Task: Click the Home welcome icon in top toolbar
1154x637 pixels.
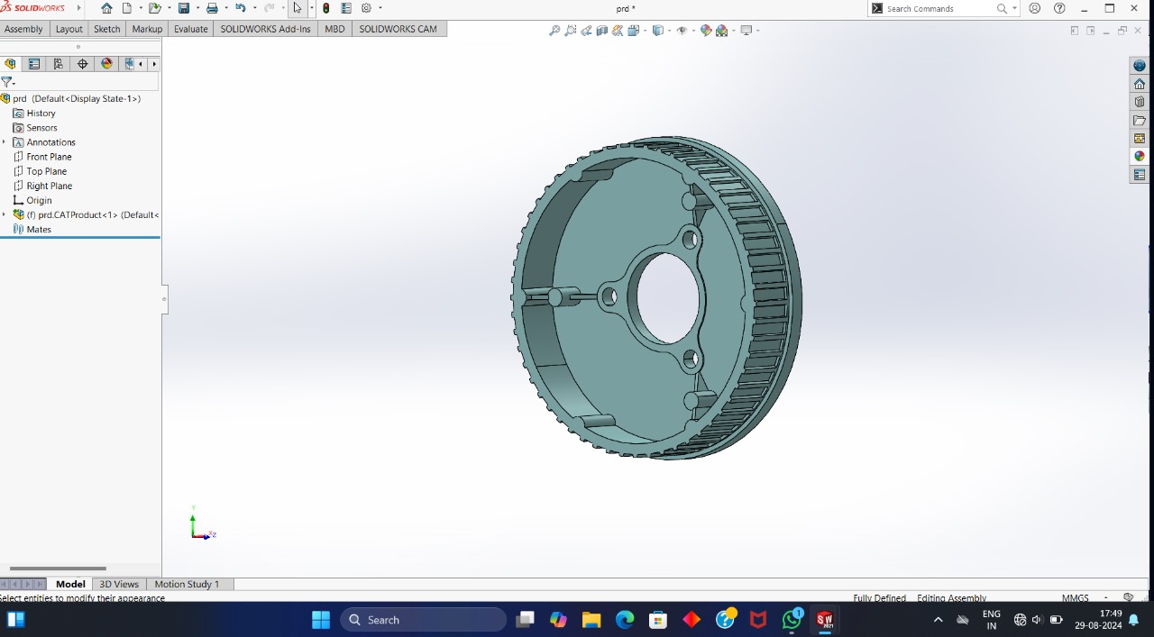Action: [107, 8]
